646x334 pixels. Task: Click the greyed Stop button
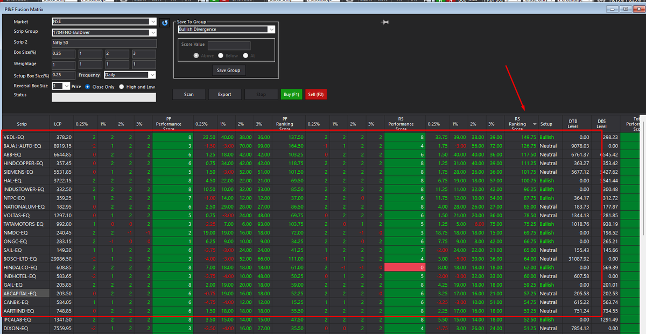pos(261,95)
